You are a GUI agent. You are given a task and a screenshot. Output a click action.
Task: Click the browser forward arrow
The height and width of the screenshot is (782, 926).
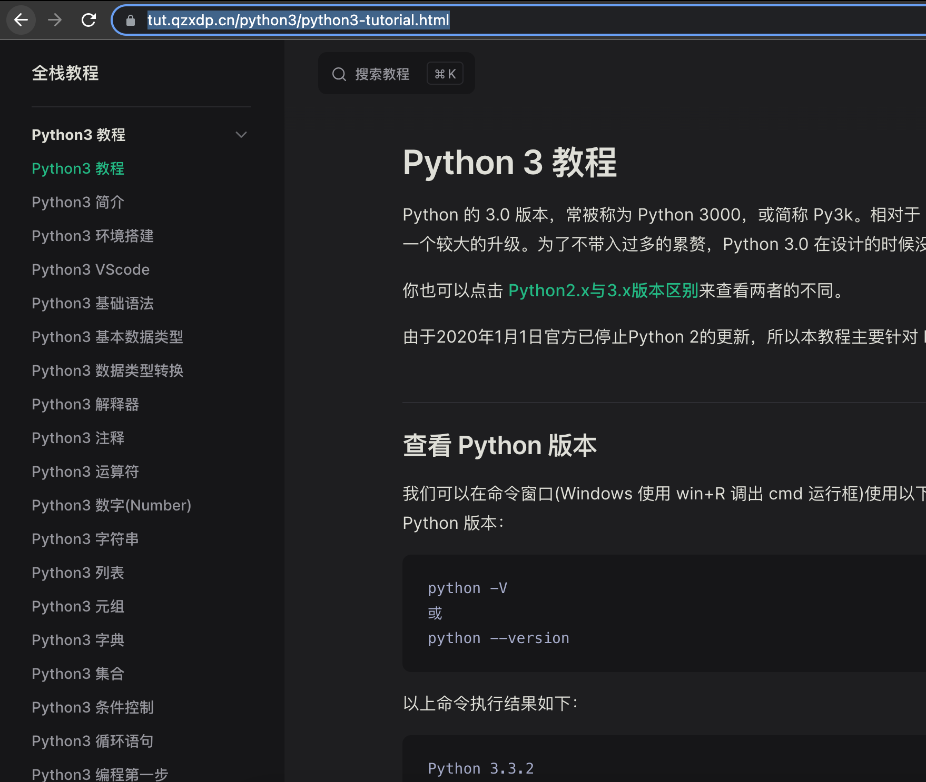[55, 20]
